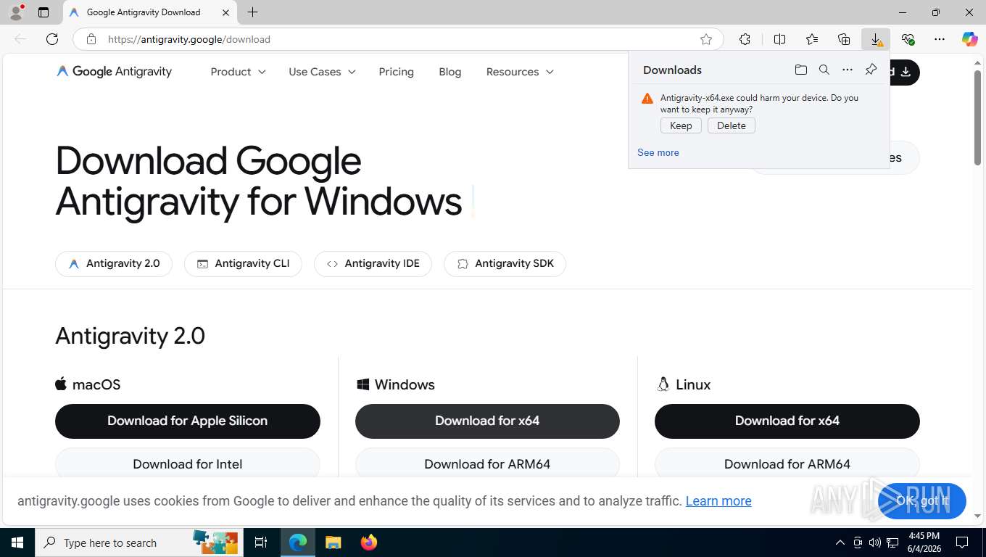
Task: Open Windows Start menu
Action: (17, 542)
